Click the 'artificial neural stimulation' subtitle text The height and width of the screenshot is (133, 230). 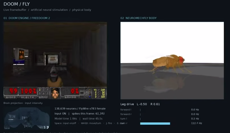[x=49, y=10]
